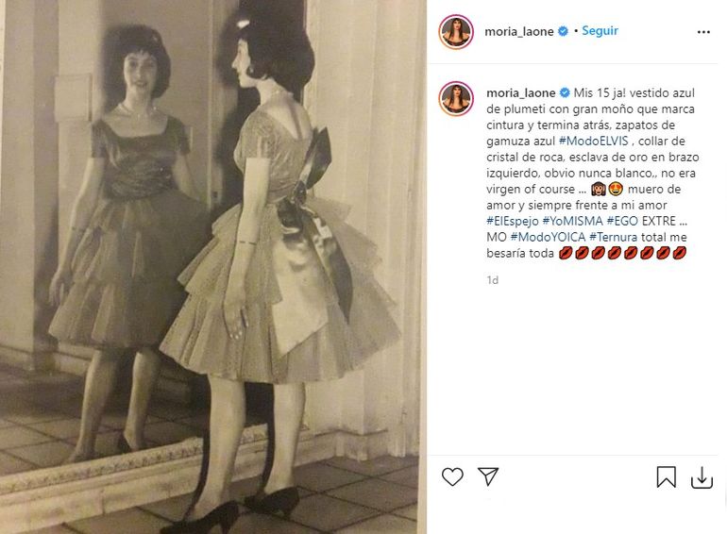Open the #ElEspejo hashtag
Viewport: 727px width, 534px height.
[513, 221]
